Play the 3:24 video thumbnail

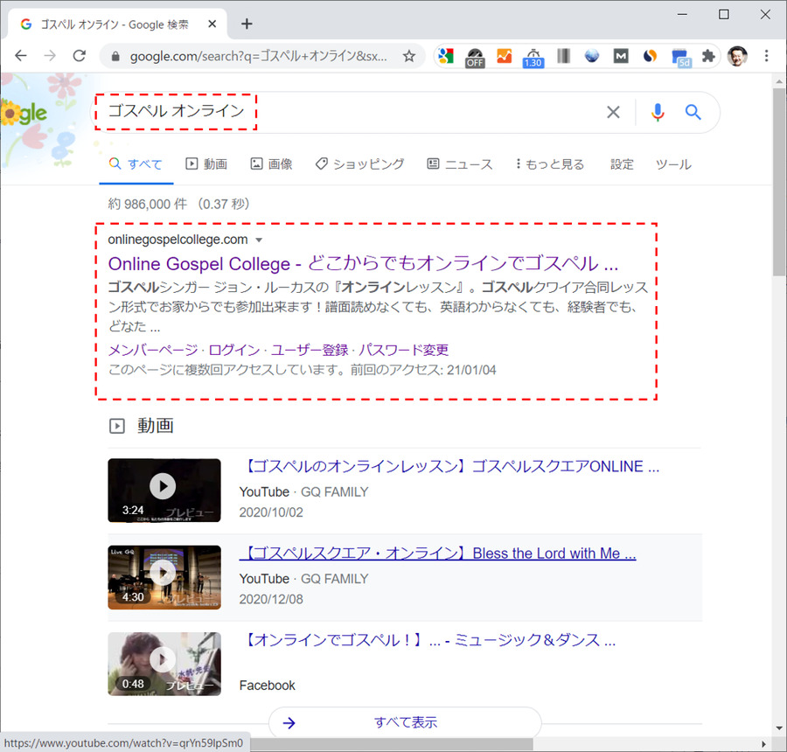pos(164,490)
